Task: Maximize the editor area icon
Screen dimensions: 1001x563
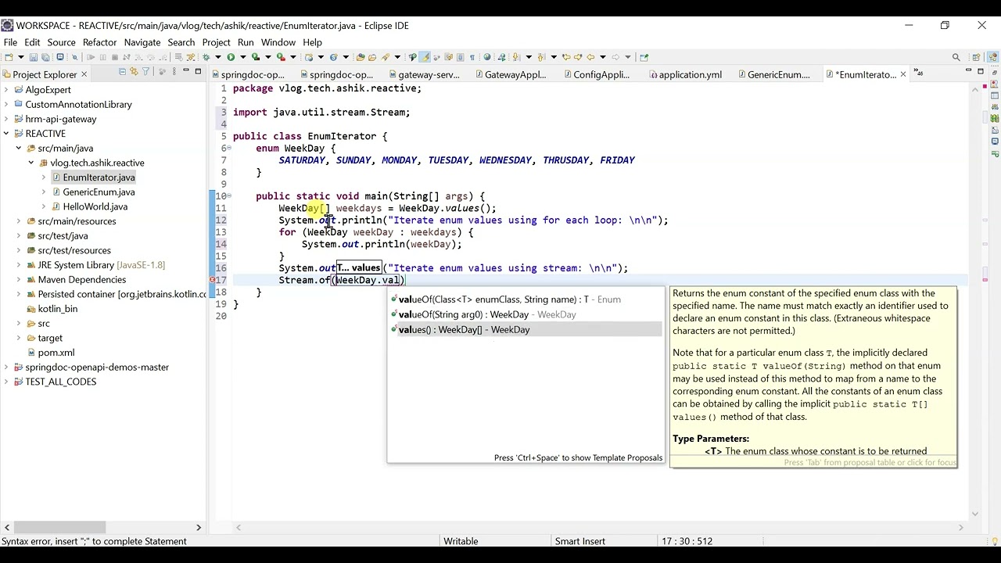Action: click(x=981, y=72)
